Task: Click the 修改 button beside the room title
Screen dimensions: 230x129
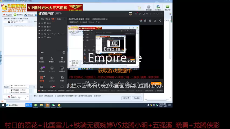Action: pyautogui.click(x=88, y=19)
